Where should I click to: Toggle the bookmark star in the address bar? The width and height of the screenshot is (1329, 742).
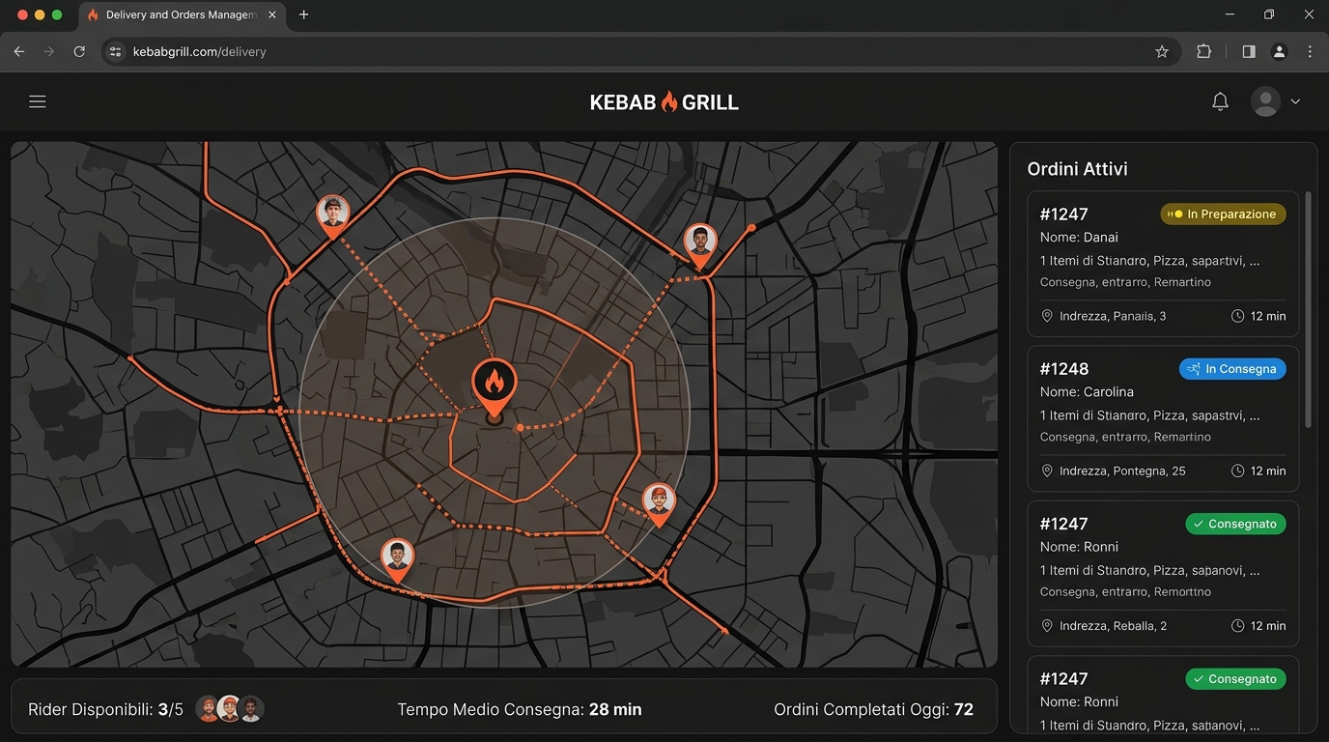(x=1162, y=51)
